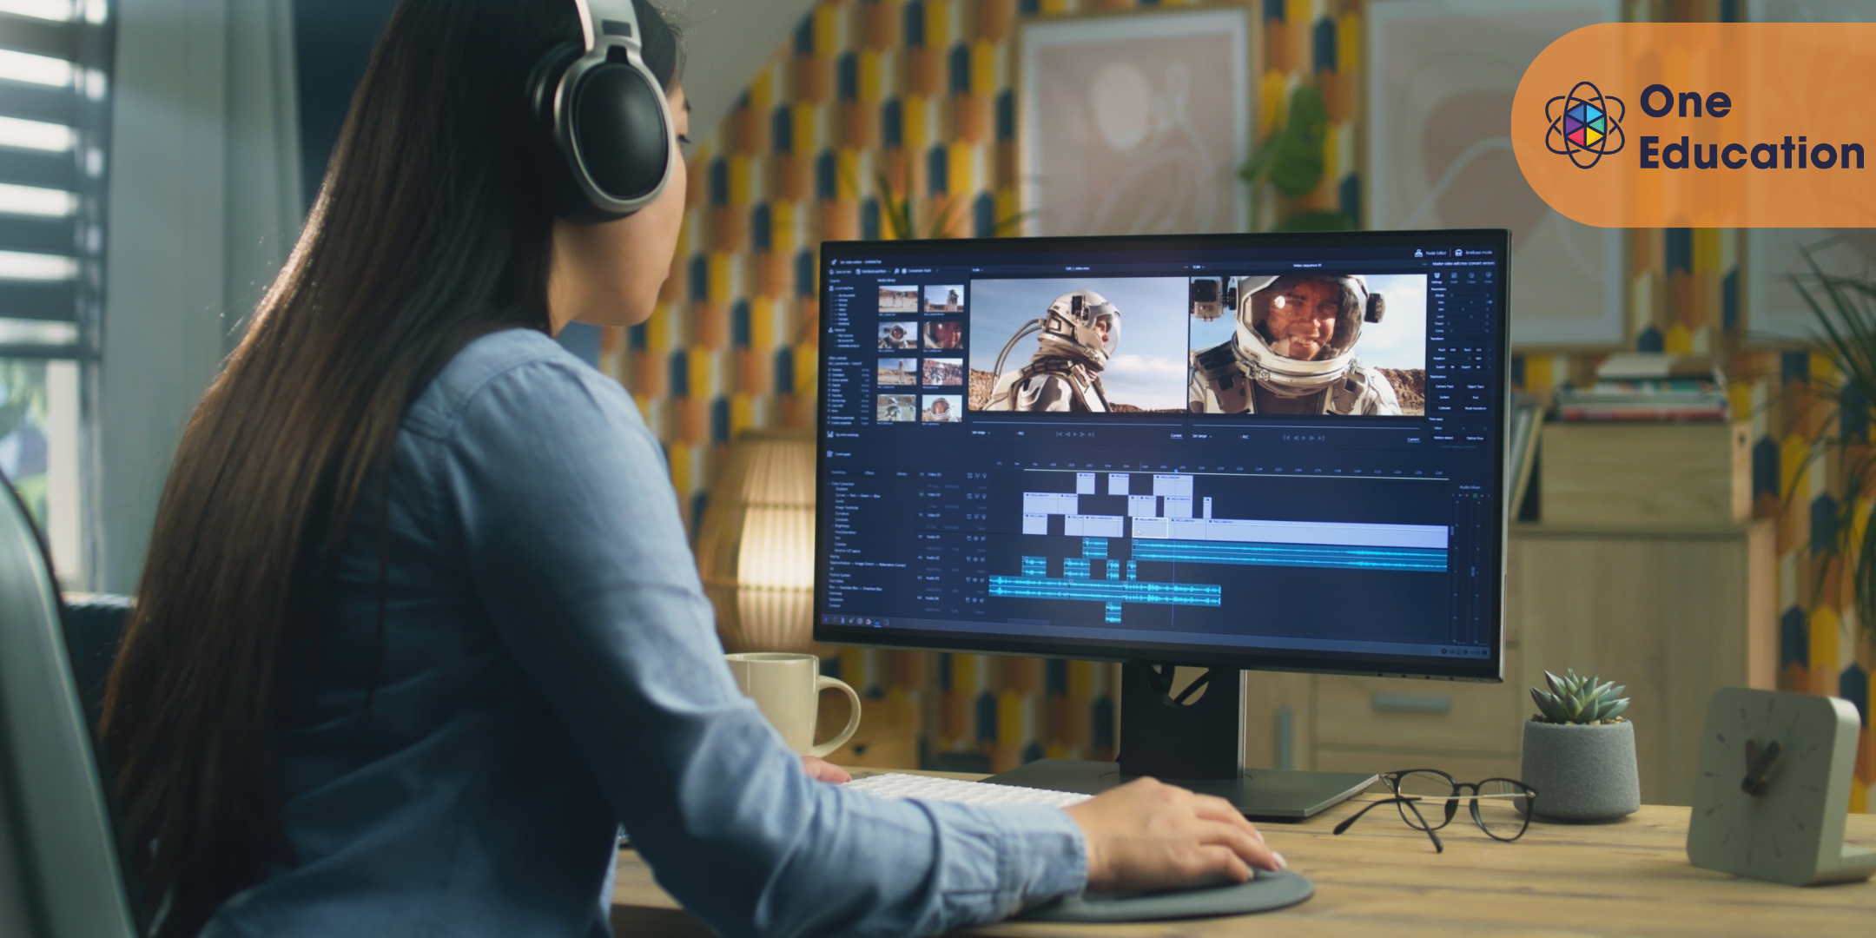1876x938 pixels.
Task: Mute Audio 04 track with speaker icon
Action: [x=981, y=600]
